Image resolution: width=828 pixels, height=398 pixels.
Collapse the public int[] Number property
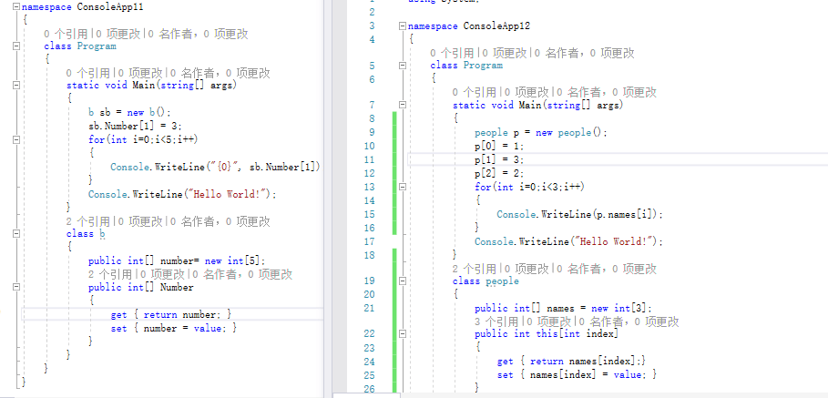(x=15, y=287)
